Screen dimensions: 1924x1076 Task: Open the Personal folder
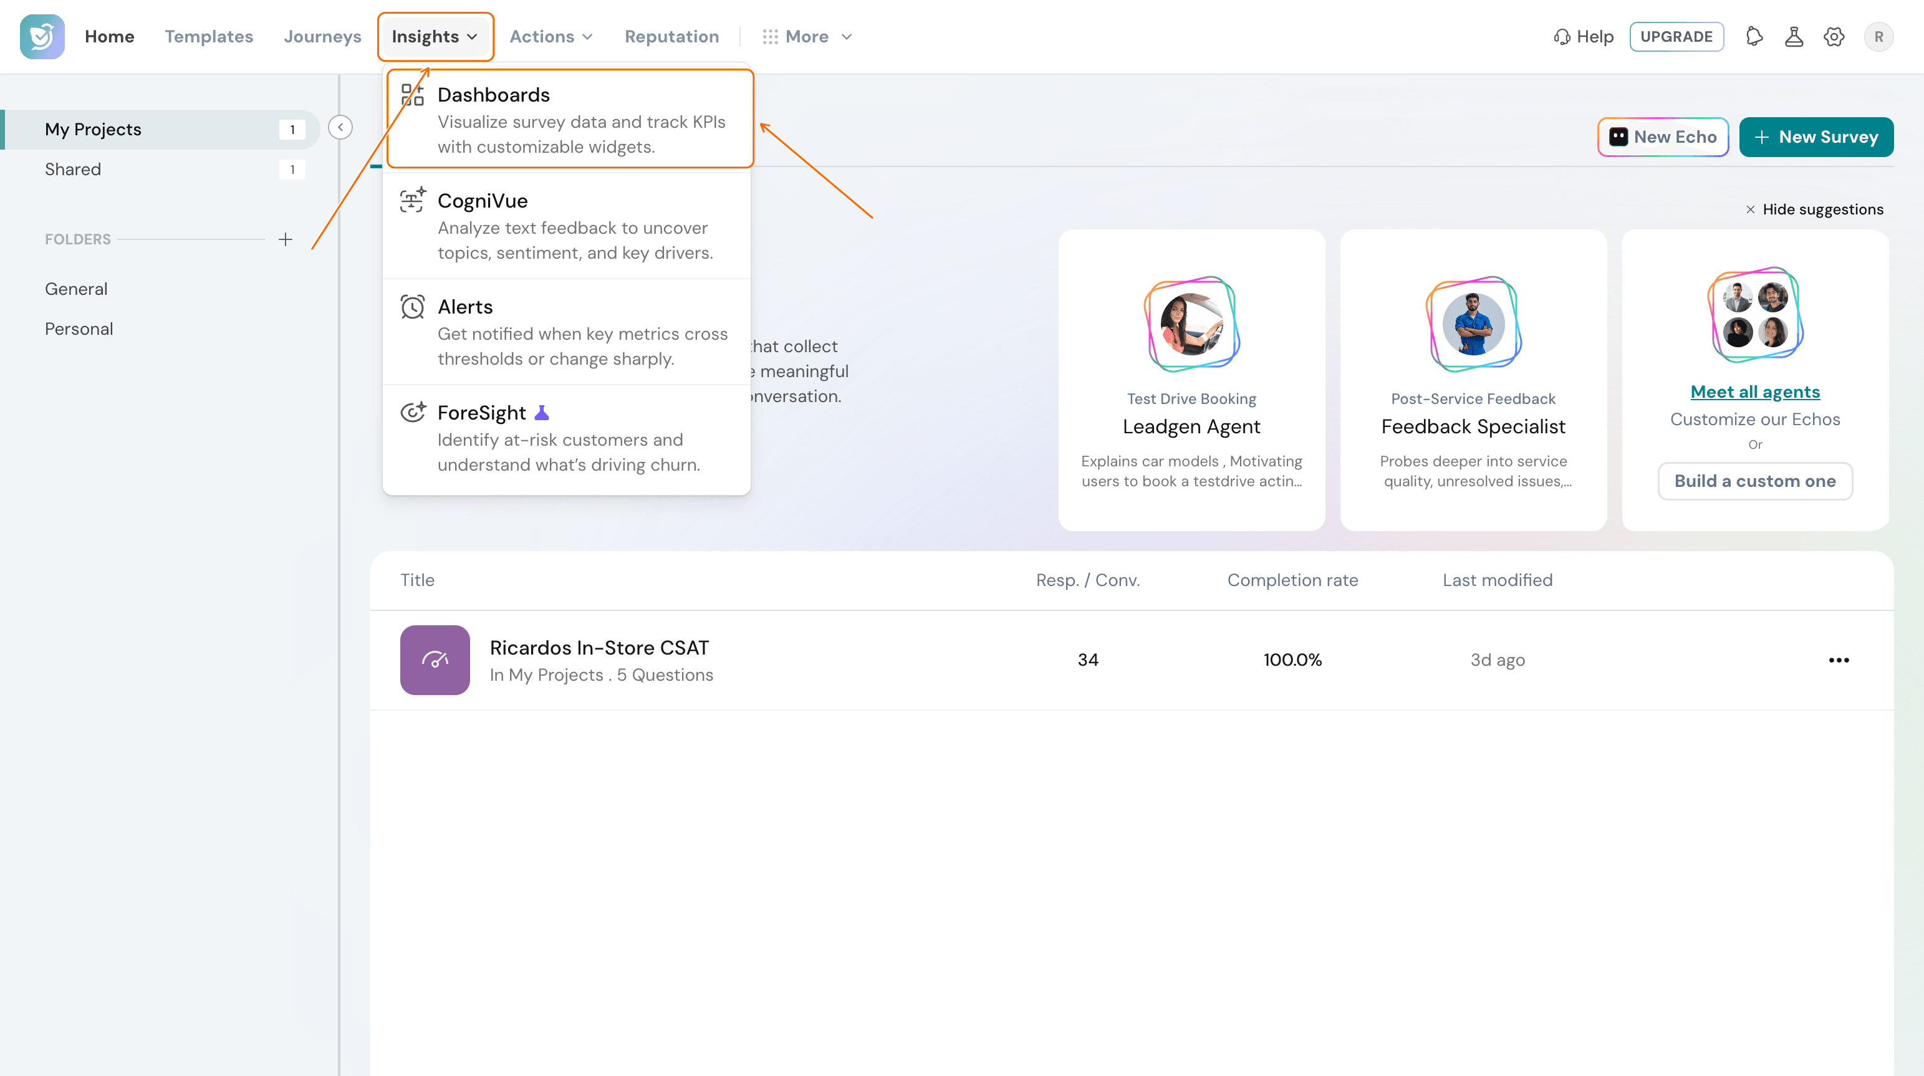click(79, 329)
